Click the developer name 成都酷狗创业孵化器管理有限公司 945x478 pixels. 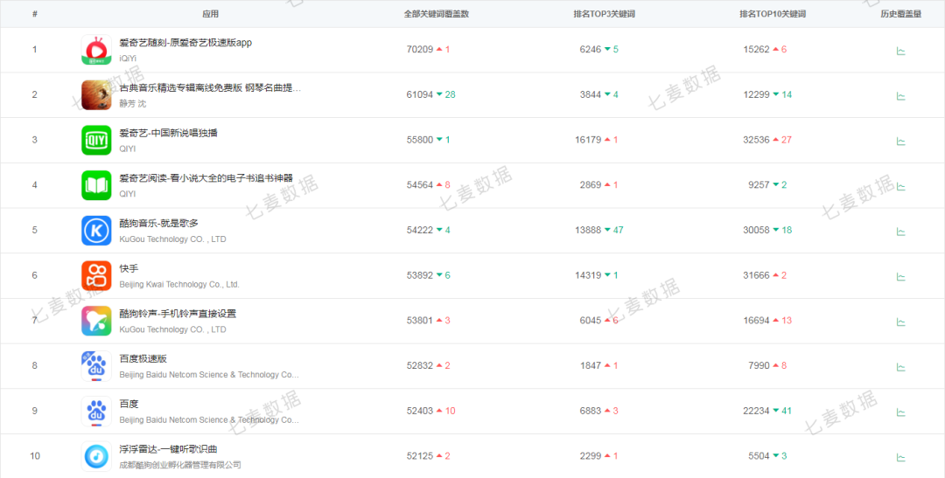point(180,465)
